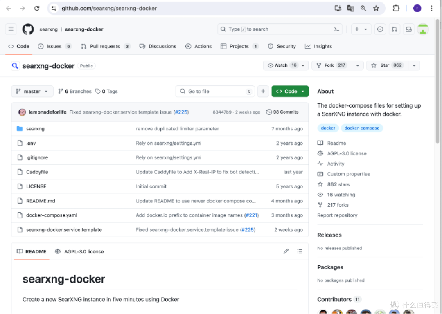Click the bookmark star in the browser address bar

(376, 8)
